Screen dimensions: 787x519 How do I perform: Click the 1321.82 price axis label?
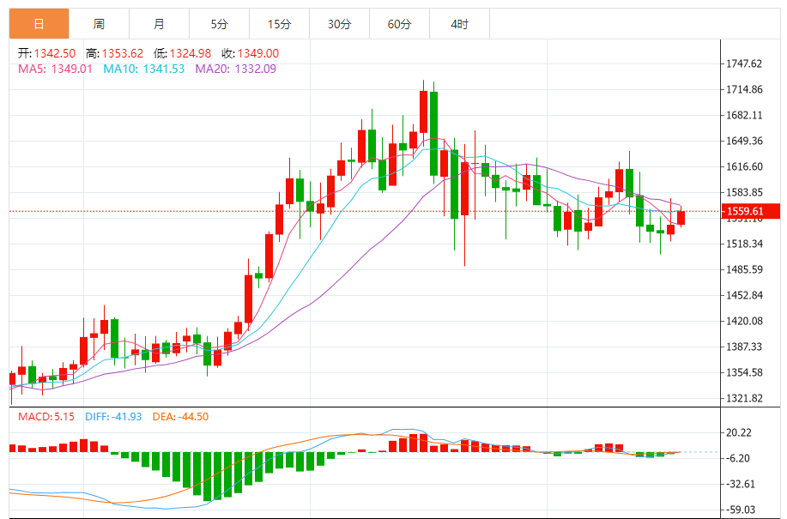(x=744, y=399)
